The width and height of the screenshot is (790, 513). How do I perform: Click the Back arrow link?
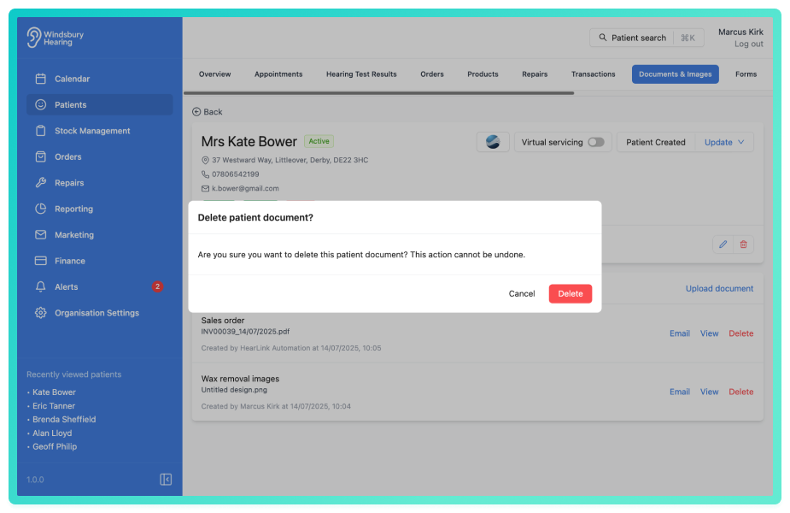click(207, 111)
